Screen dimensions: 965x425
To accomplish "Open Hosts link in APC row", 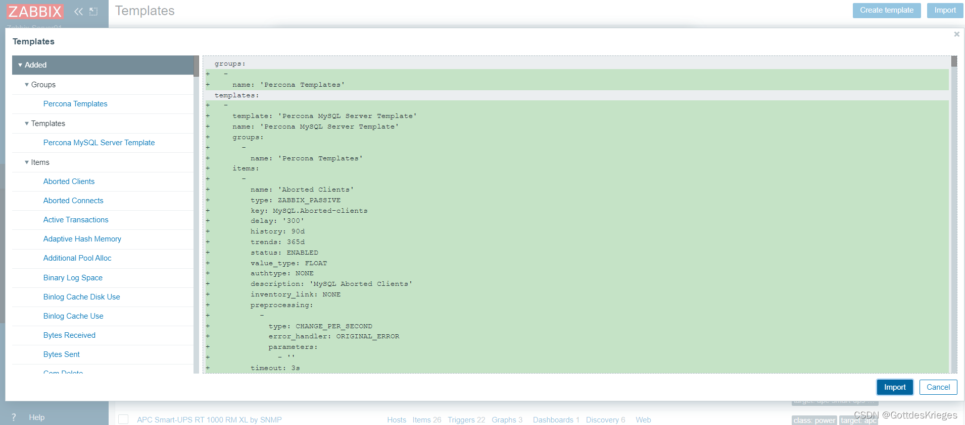I will point(397,420).
